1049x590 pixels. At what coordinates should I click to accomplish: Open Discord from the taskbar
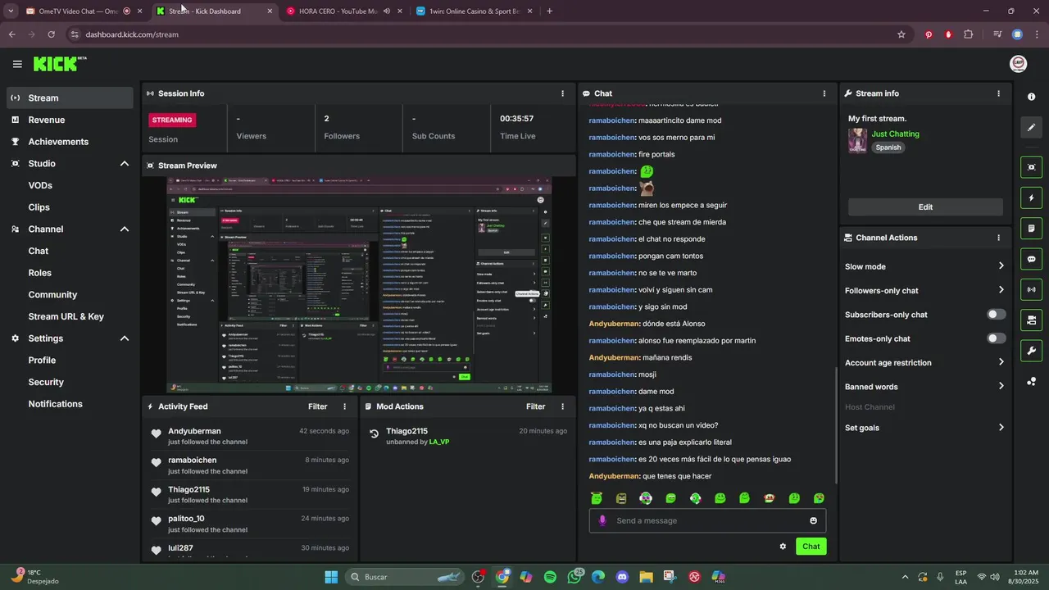point(622,577)
